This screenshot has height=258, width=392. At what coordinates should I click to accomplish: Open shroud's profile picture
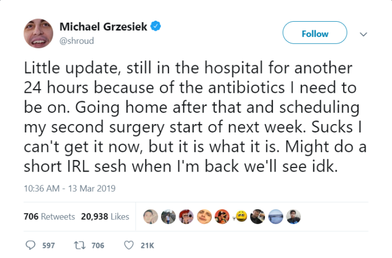pos(38,33)
